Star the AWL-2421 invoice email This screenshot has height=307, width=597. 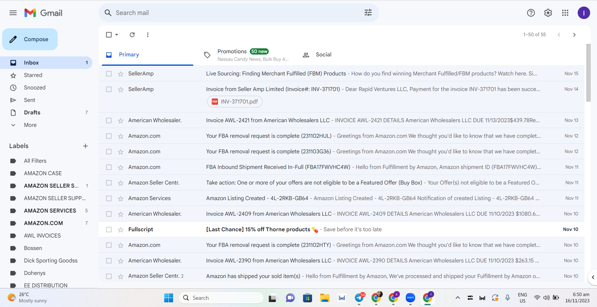[x=121, y=121]
